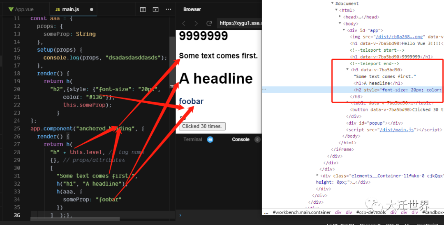The width and height of the screenshot is (444, 225).
Task: Open the /dist/main.js script link
Action: coord(396,130)
